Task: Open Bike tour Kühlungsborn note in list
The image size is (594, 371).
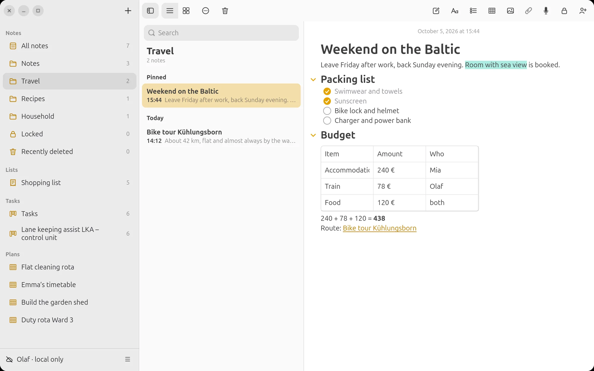Action: 221,136
